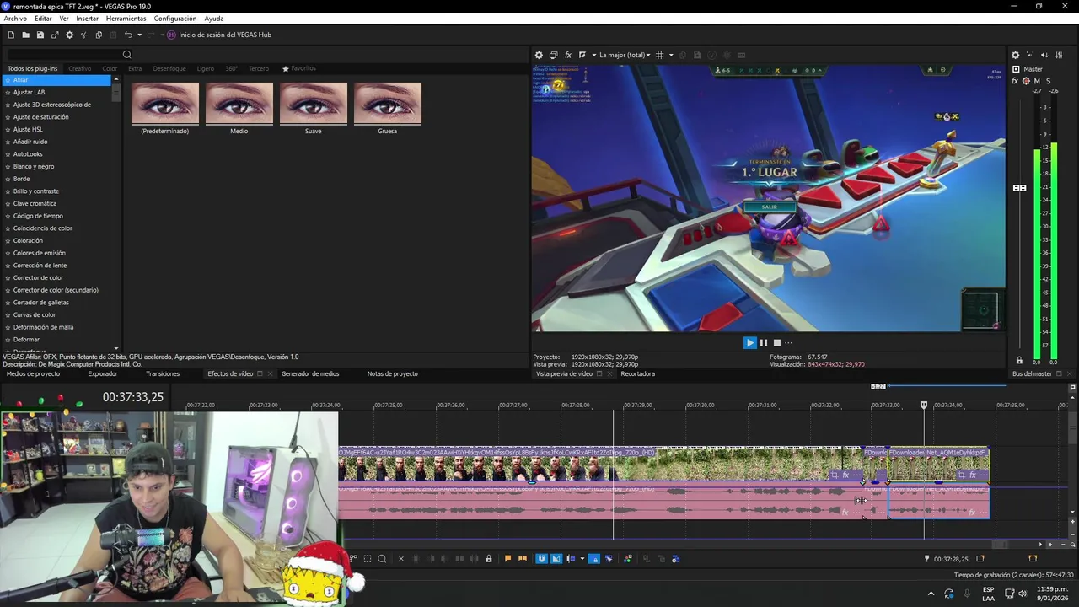Show hidden system tray icons
1079x607 pixels.
(x=931, y=594)
